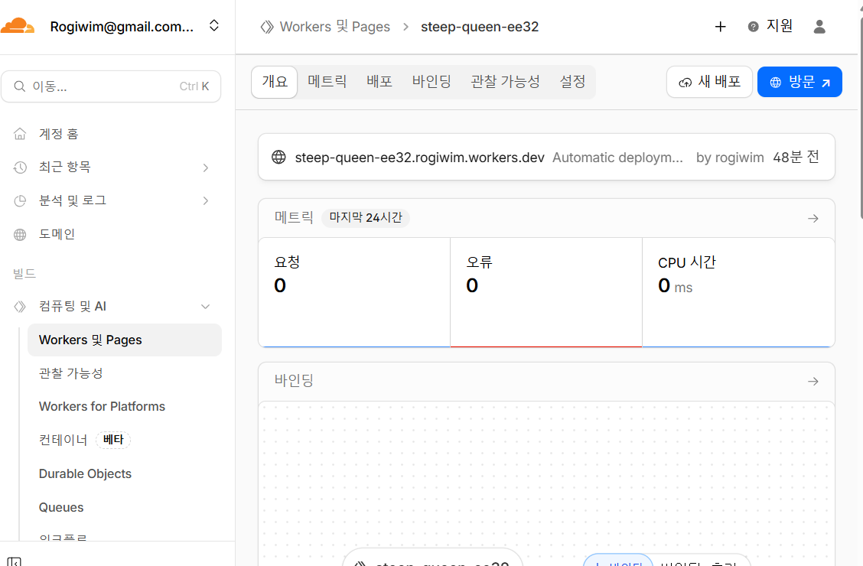The width and height of the screenshot is (863, 566).
Task: Click the CPU 시간 metric card
Action: [x=738, y=292]
